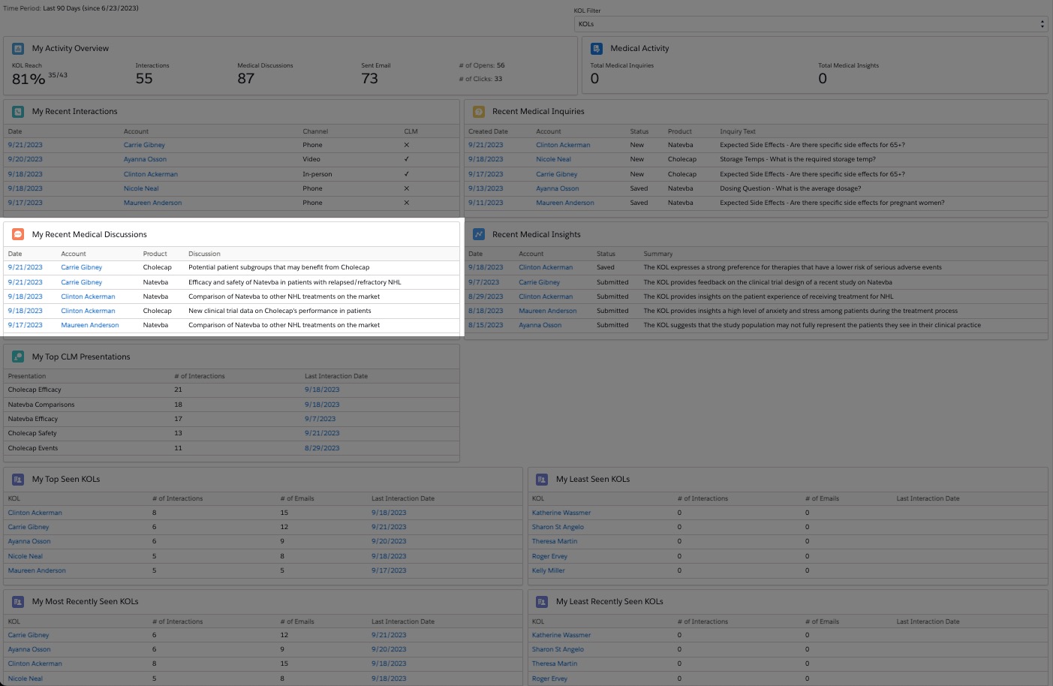Screen dimensions: 1053x686
Task: Click the Recent Medical Inquiries icon
Action: point(478,112)
